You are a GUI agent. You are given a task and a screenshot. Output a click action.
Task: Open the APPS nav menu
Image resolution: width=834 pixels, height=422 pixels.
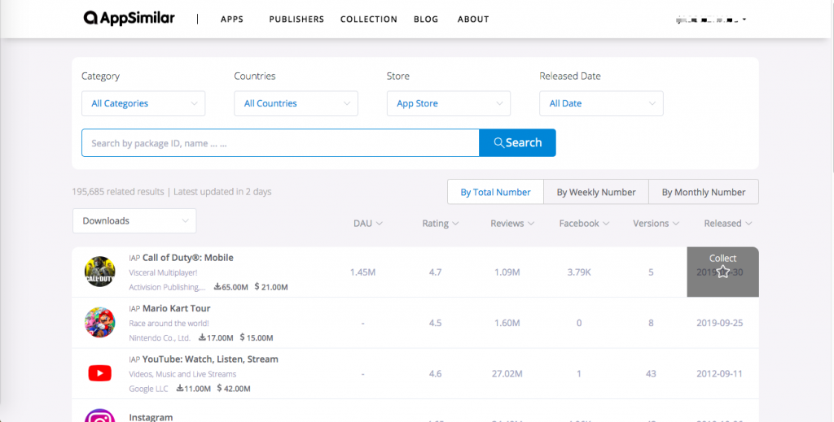(x=232, y=20)
